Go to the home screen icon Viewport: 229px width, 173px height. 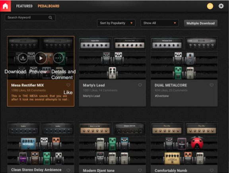(x=6, y=6)
